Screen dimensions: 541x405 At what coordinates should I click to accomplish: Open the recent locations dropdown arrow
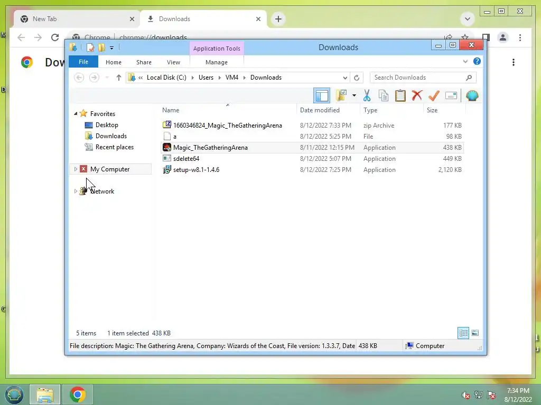107,78
